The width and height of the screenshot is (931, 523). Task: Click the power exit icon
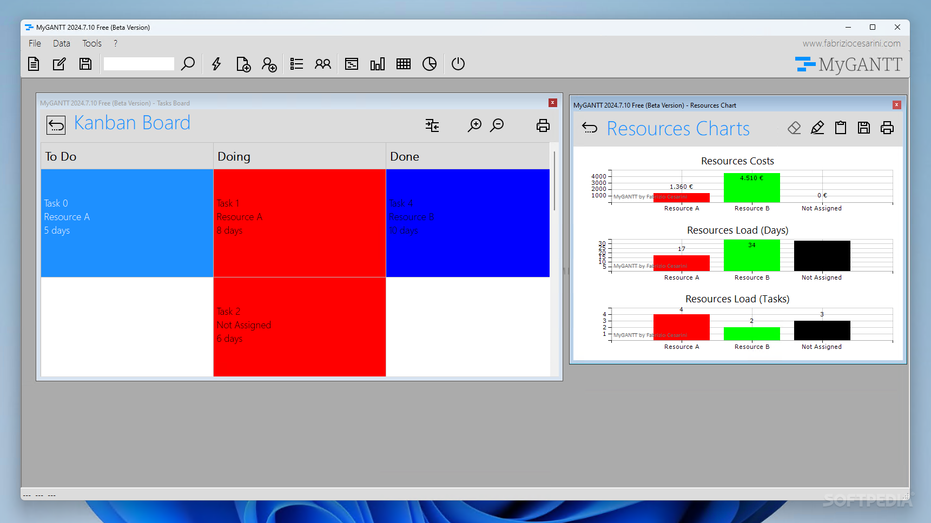(x=458, y=64)
